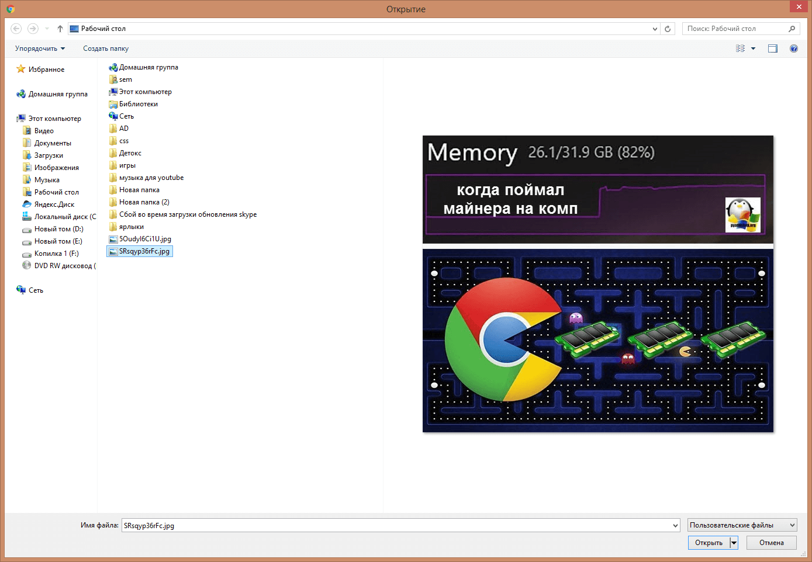Click the Chrome icon in title bar

tap(10, 9)
